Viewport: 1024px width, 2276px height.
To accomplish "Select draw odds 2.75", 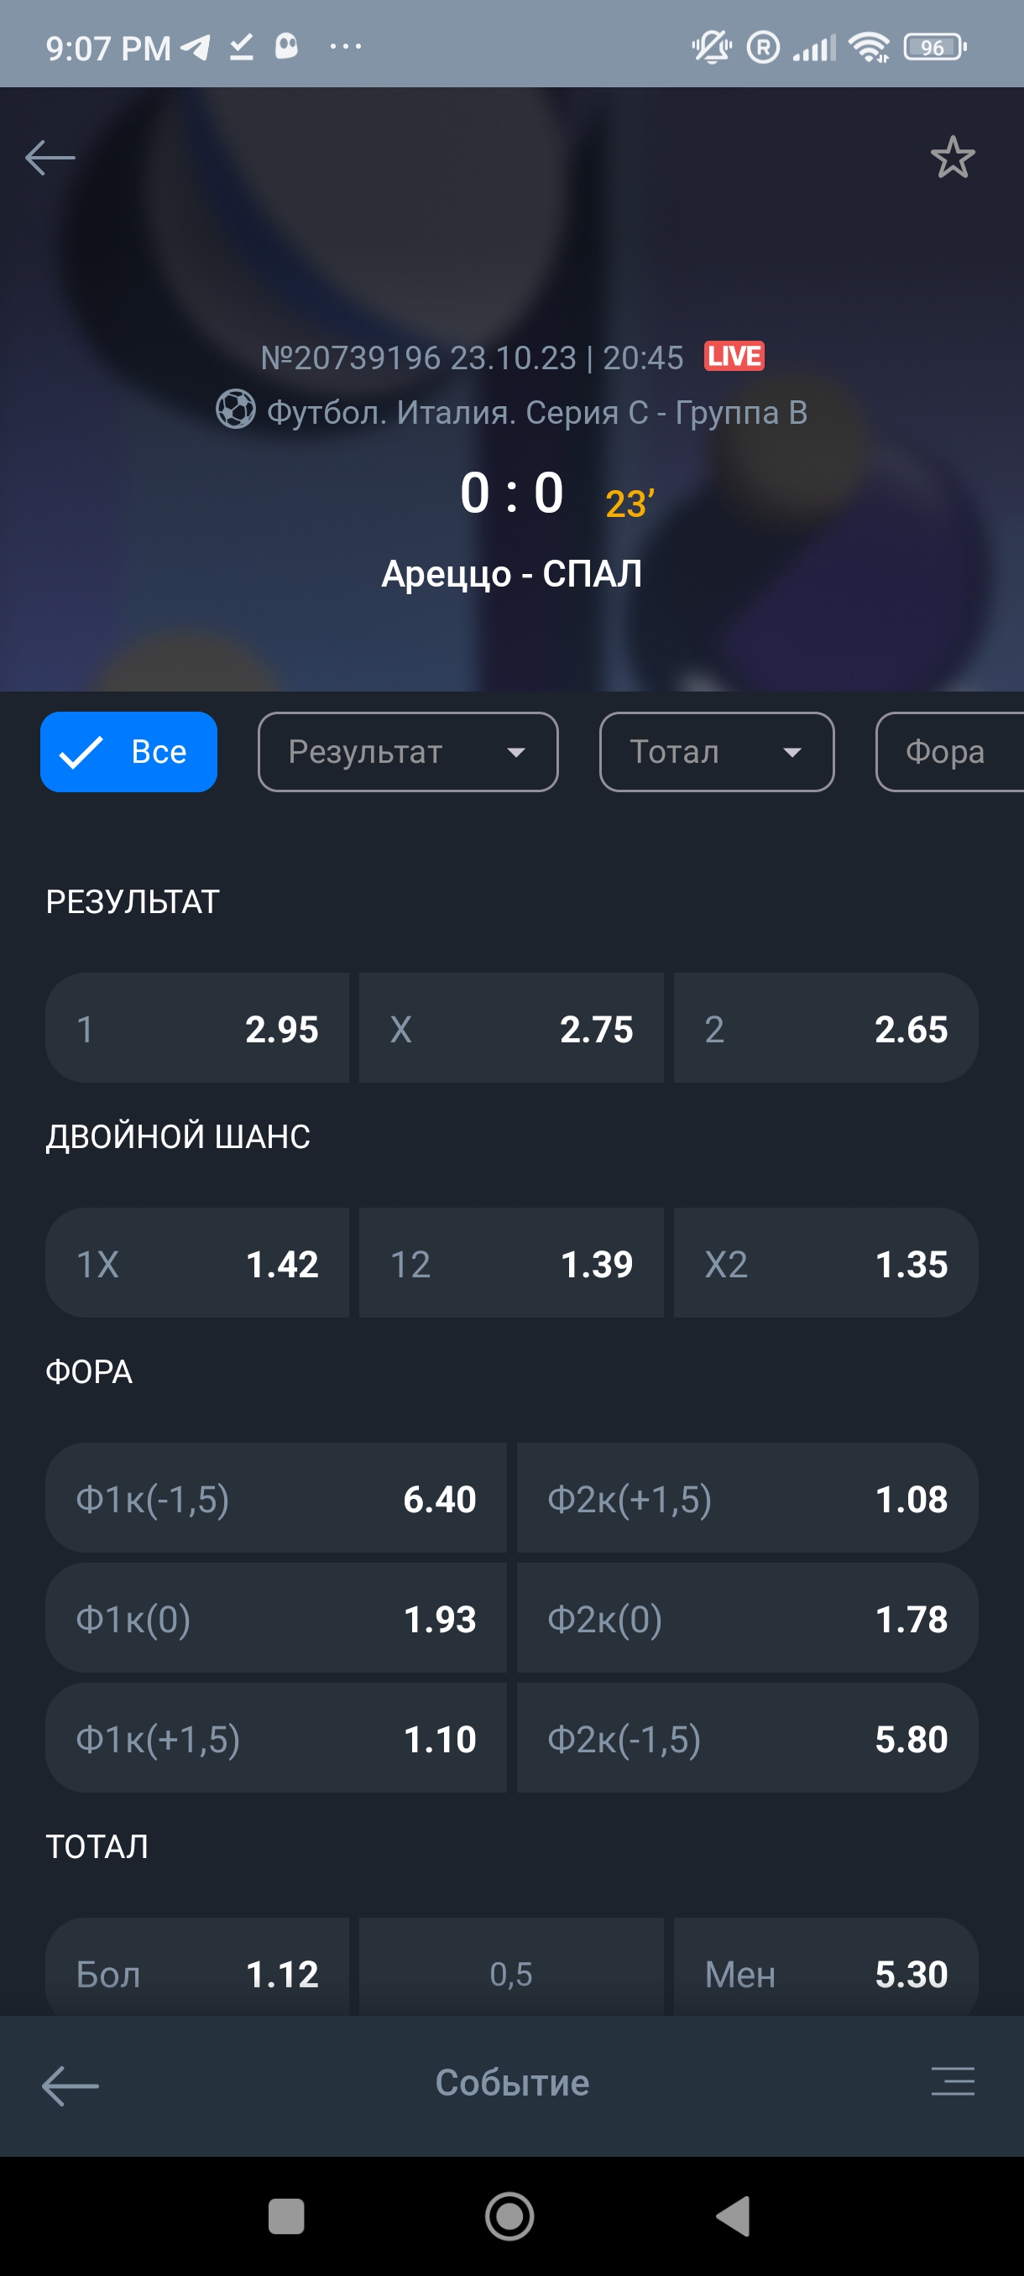I will 510,1028.
